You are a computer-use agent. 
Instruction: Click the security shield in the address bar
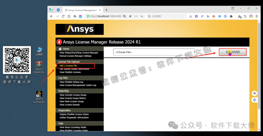88,16
